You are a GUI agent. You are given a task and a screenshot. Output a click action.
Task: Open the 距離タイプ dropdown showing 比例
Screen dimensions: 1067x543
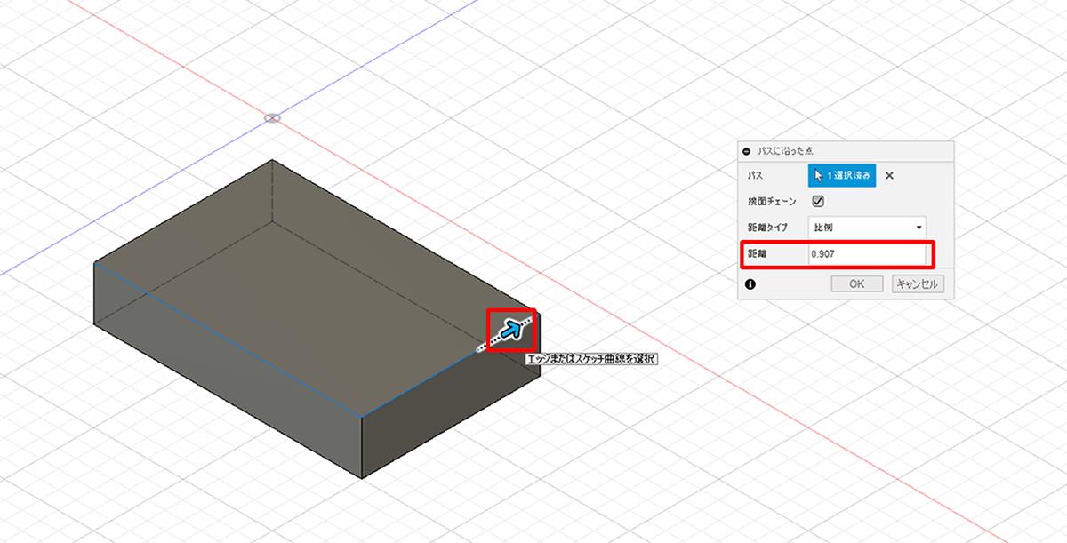tap(867, 228)
